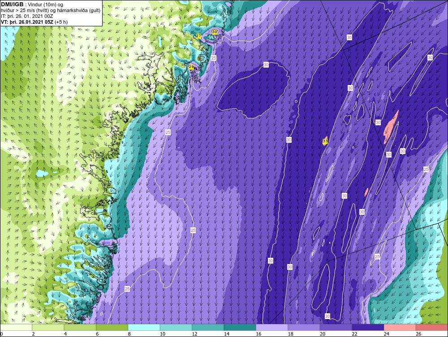Pick the 16–18 m/s lavender swatch
The image size is (448, 337).
(x=272, y=327)
